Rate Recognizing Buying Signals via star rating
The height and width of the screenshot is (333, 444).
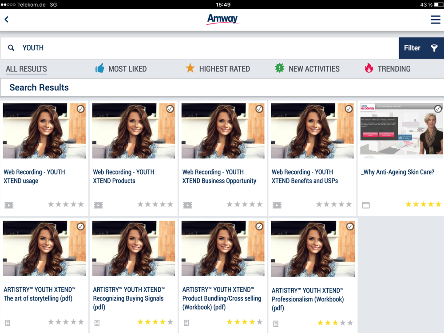(x=155, y=322)
